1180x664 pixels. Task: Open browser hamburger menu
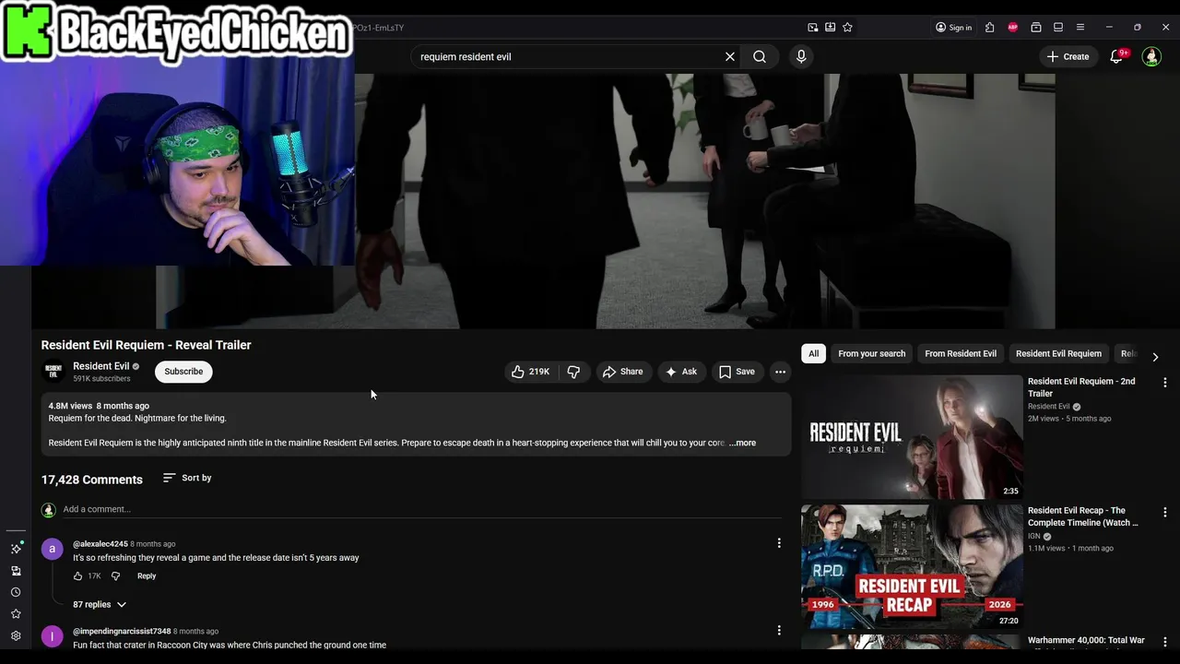1080,28
